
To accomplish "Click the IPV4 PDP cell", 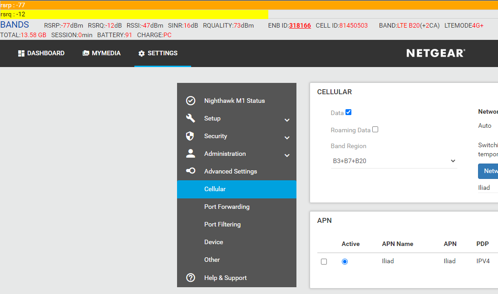I will (483, 261).
